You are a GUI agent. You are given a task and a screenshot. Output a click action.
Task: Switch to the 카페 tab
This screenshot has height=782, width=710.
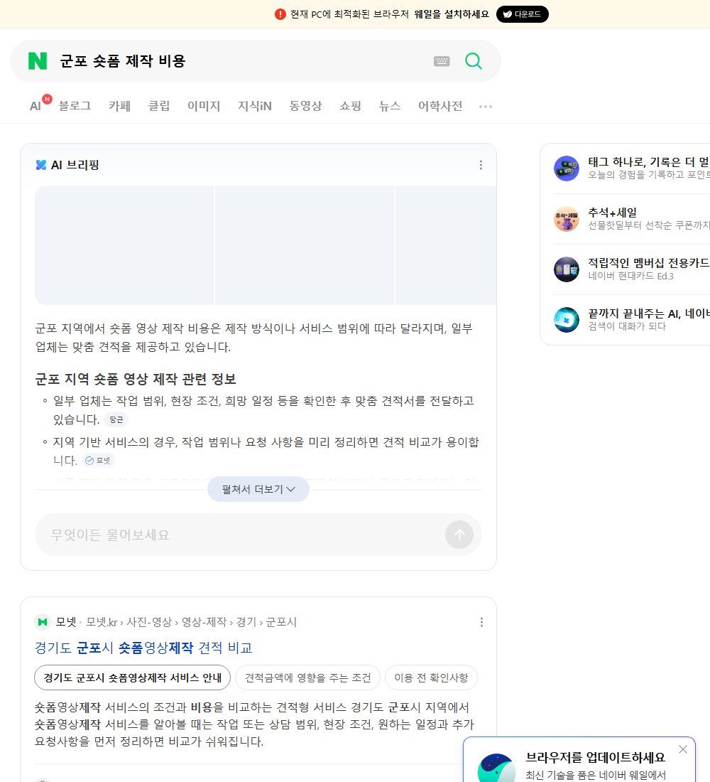click(119, 106)
